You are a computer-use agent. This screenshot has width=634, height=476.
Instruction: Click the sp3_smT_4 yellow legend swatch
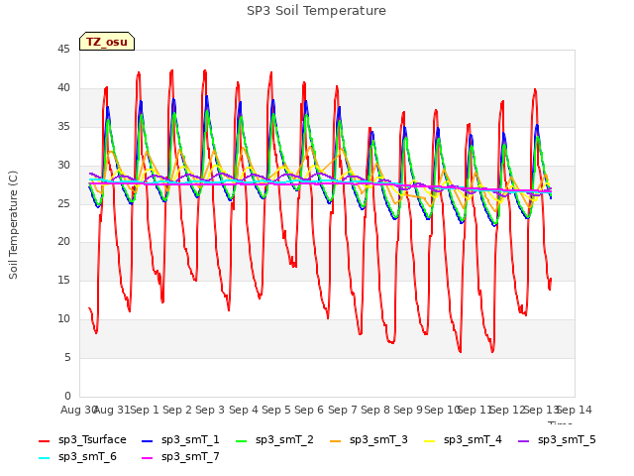click(429, 440)
